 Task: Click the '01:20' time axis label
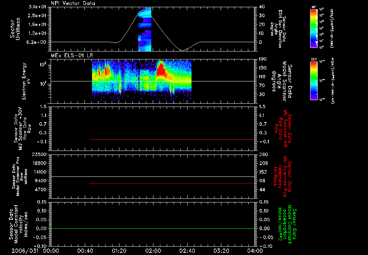[x=119, y=251]
